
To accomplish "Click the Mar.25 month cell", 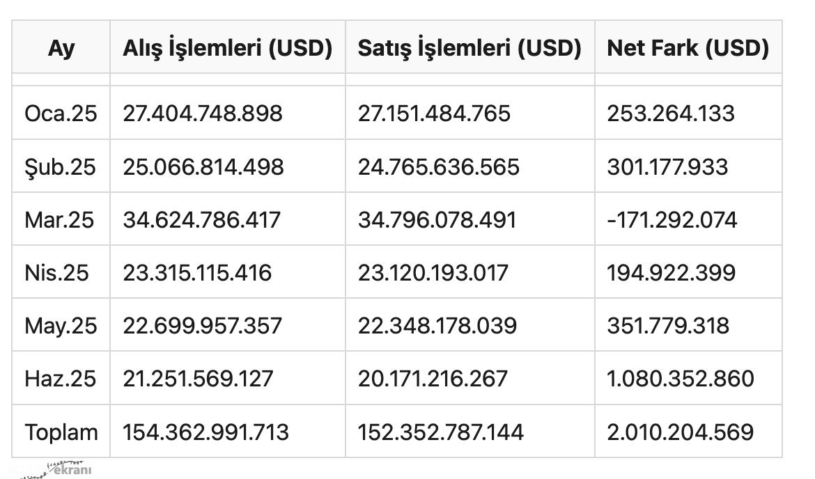I will 59,220.
